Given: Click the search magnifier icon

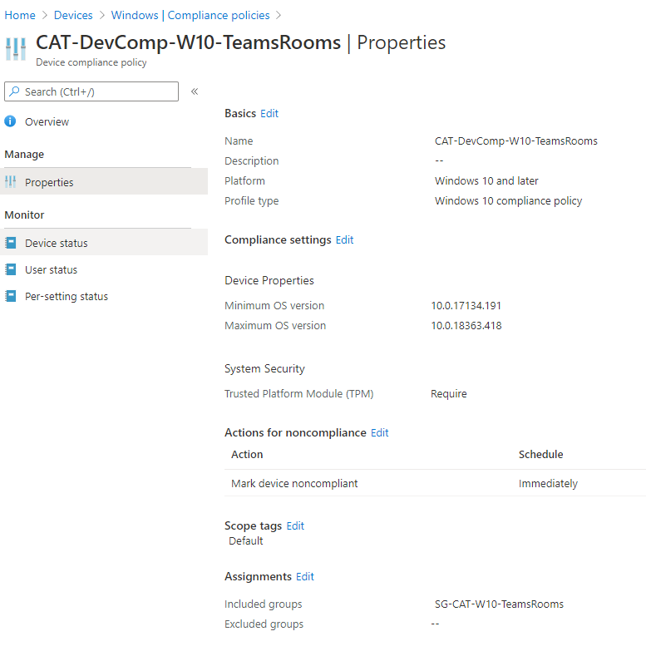Looking at the screenshot, I should [15, 91].
